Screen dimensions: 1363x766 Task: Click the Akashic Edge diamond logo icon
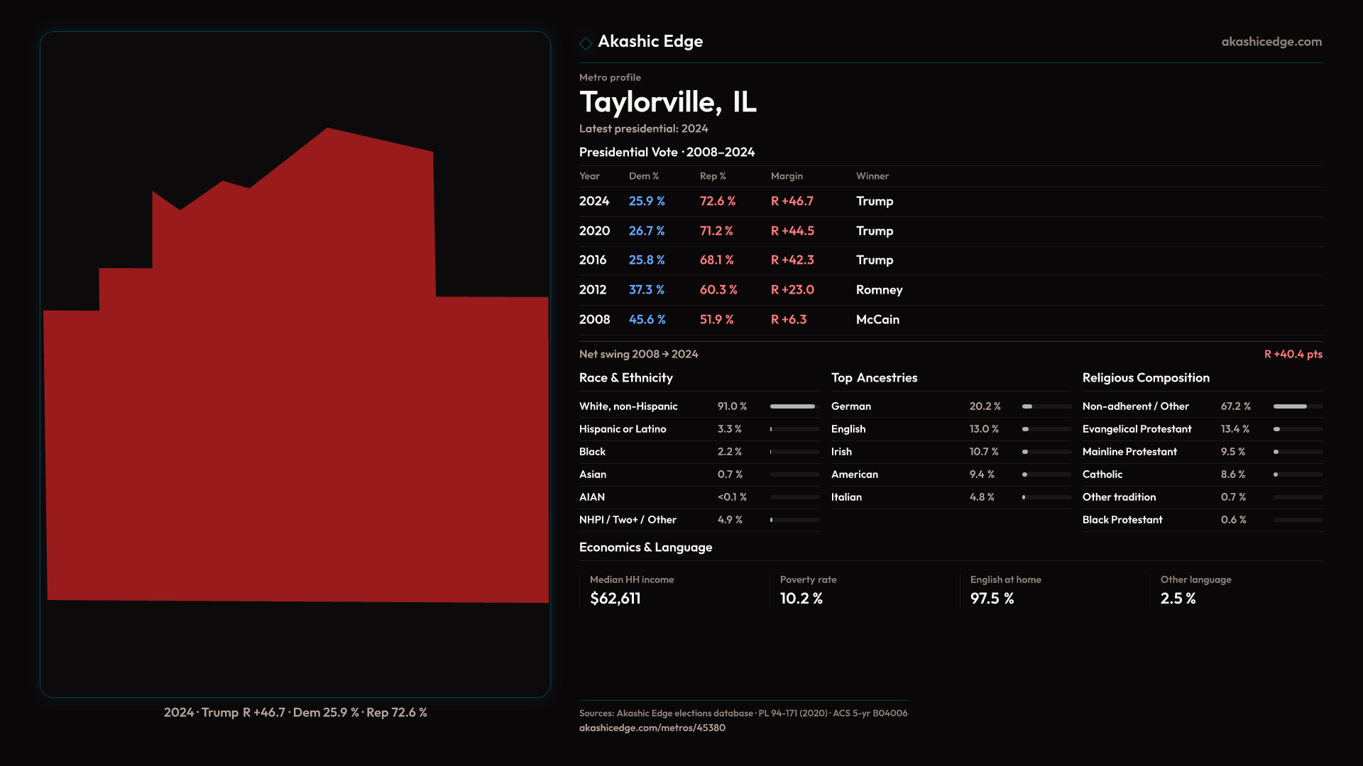coord(586,43)
